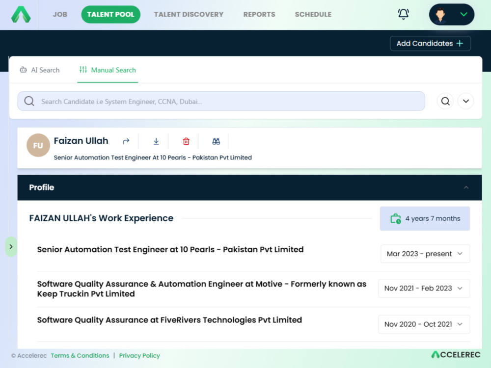Viewport: 491px width, 368px height.
Task: Expand the Nov 2020 - Oct 2021 dropdown
Action: pyautogui.click(x=424, y=324)
